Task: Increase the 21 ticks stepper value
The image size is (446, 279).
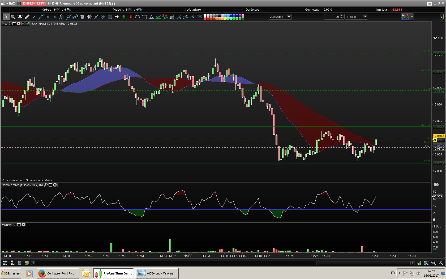Action: coord(342,16)
